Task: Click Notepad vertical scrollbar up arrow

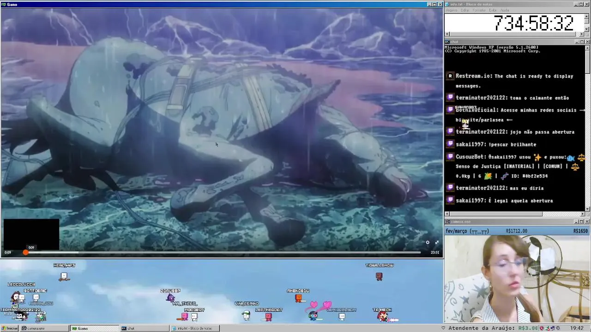Action: point(587,16)
